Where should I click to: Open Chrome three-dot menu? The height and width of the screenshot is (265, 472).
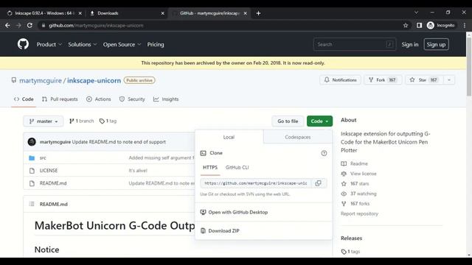pyautogui.click(x=465, y=26)
